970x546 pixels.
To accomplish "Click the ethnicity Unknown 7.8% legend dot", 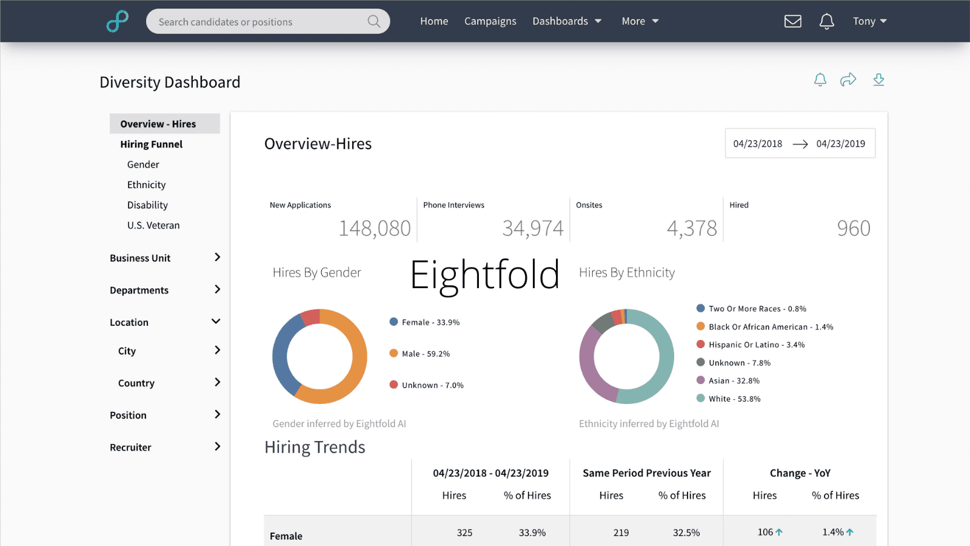I will coord(701,362).
